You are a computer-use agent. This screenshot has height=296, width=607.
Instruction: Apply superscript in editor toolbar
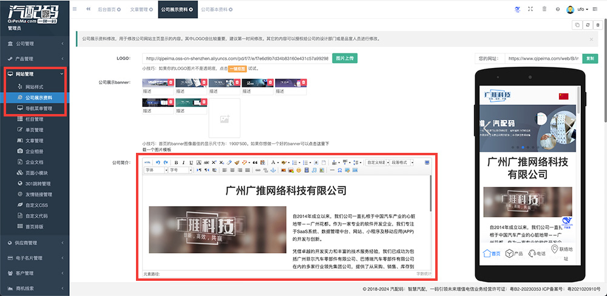pos(214,163)
